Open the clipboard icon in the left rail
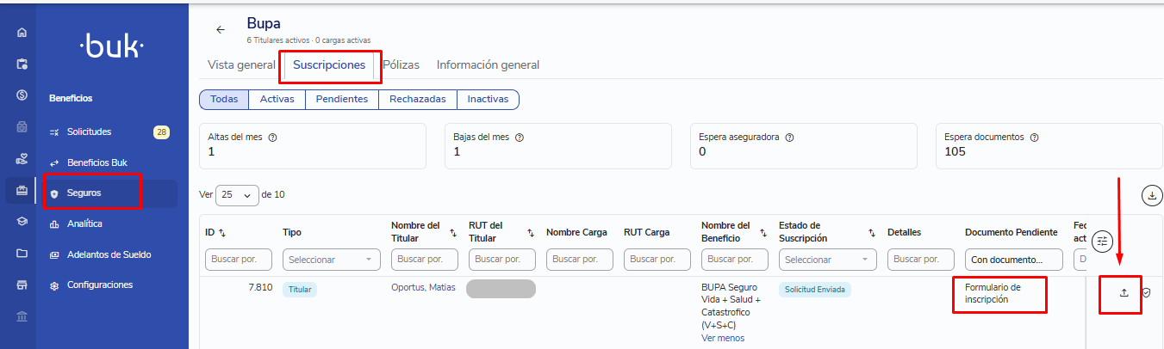 (x=22, y=64)
